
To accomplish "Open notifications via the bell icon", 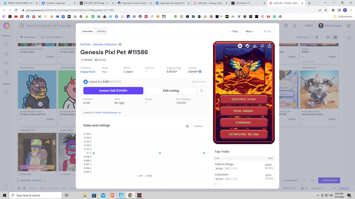I will point(294,26).
